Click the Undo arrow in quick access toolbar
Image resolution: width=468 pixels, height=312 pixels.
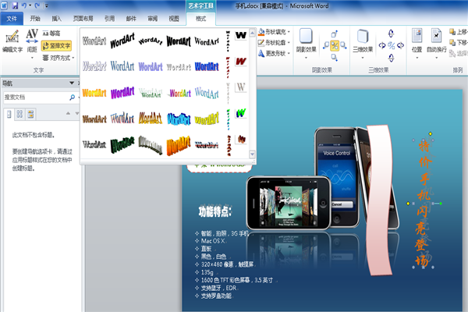24,5
